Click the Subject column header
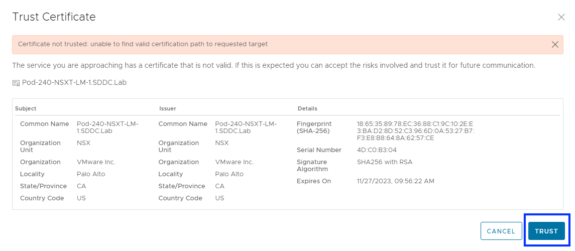The image size is (575, 251). click(x=26, y=108)
